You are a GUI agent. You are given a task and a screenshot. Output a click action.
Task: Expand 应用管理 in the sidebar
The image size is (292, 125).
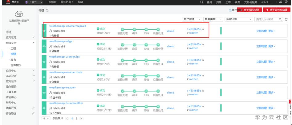coord(20,37)
